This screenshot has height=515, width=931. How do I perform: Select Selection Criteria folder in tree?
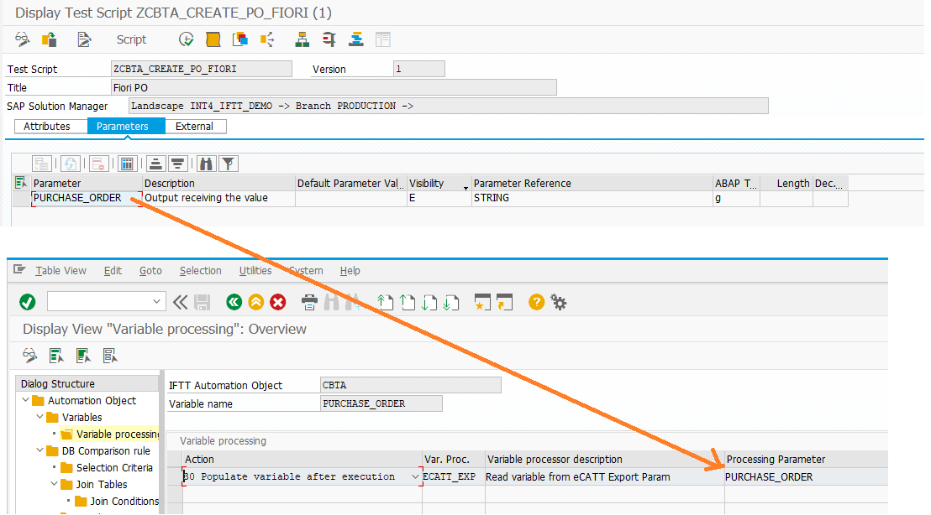click(x=113, y=468)
